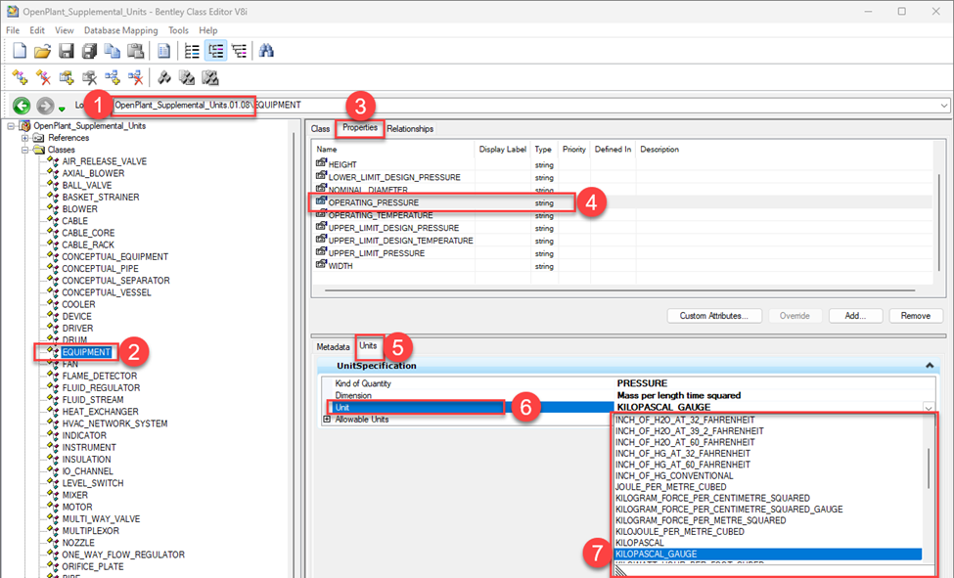Select the flat list view icon
Screen dimensions: 954x578
coord(192,51)
